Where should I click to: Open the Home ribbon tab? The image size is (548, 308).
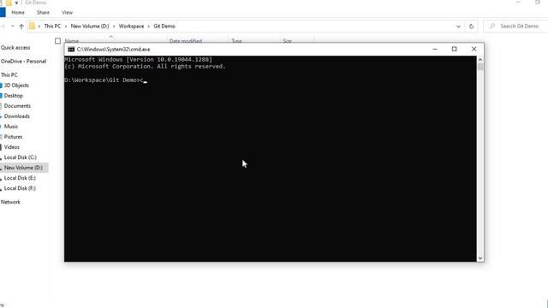(18, 13)
